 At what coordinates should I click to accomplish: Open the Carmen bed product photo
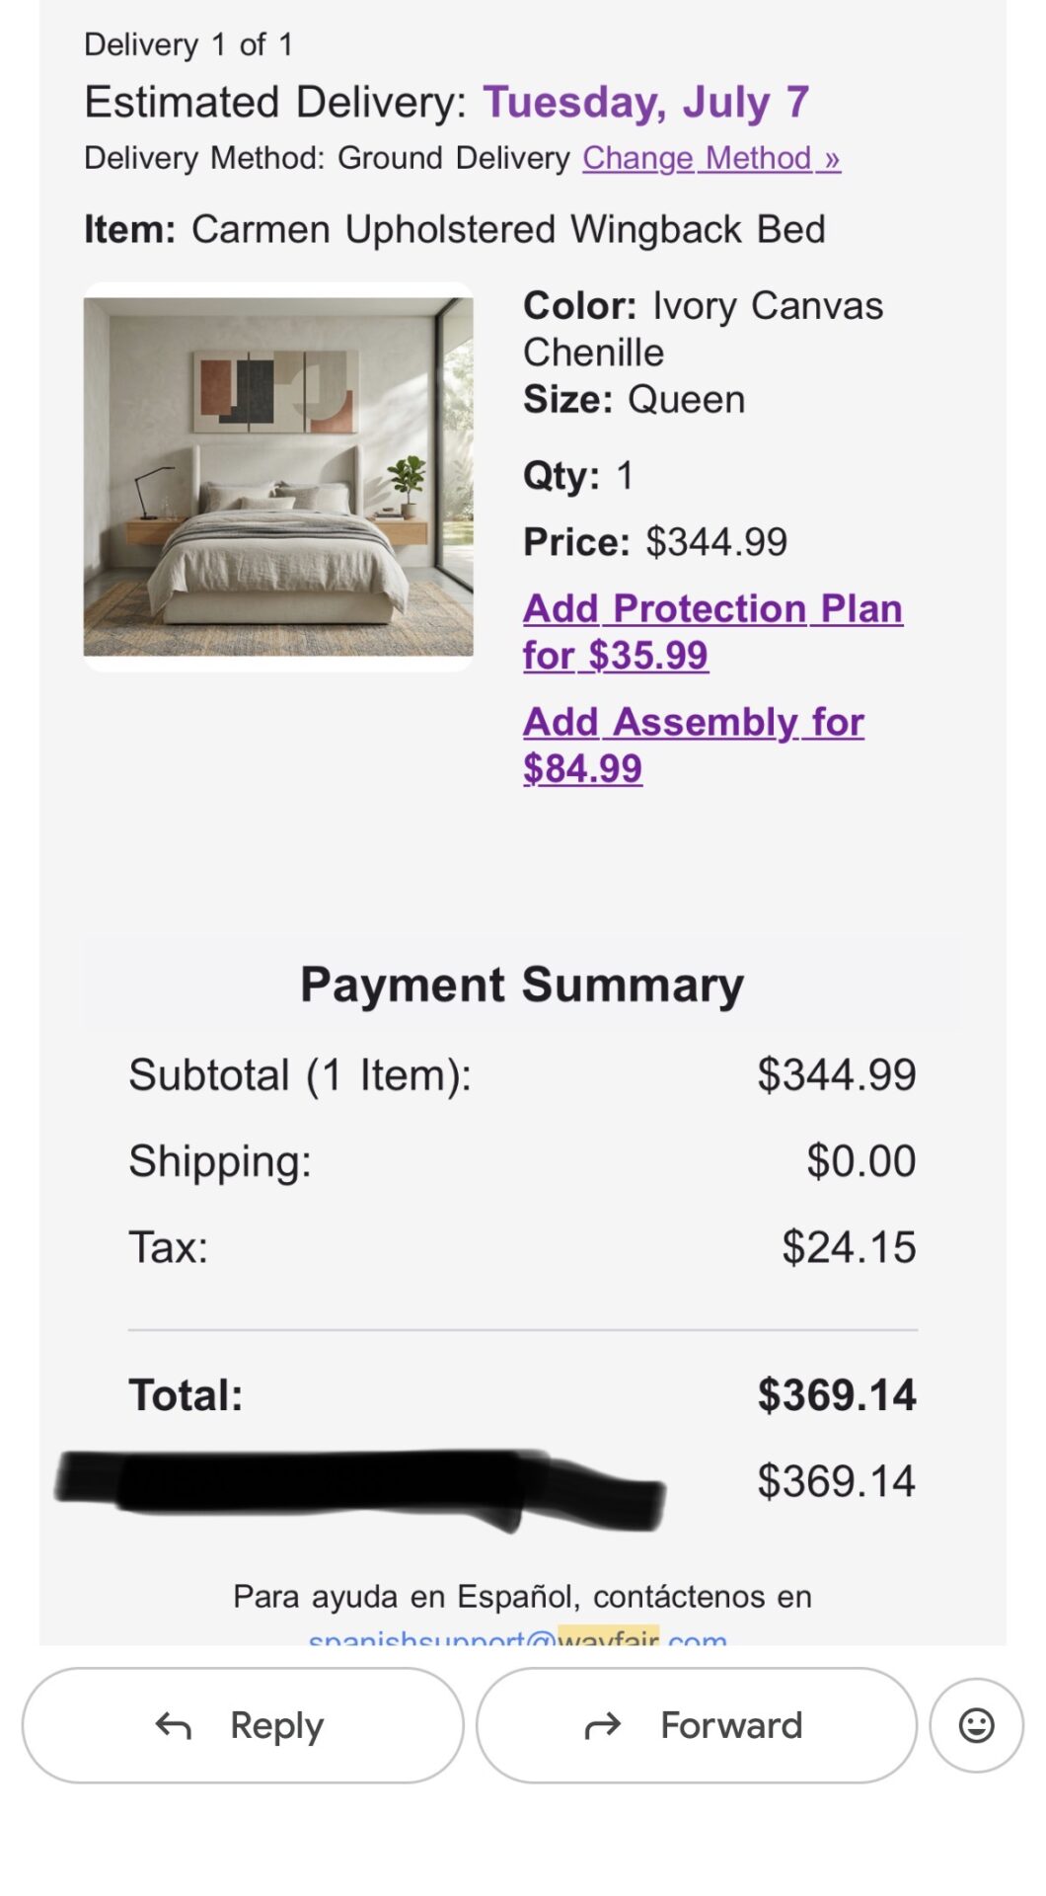click(278, 477)
